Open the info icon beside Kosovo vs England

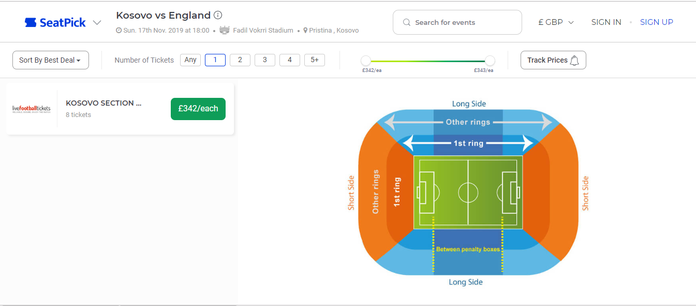coord(218,15)
